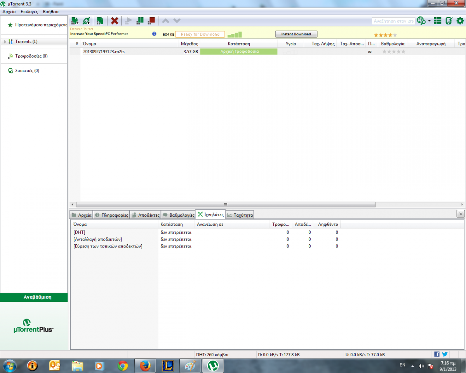This screenshot has width=466, height=373.
Task: Click the Add Torrent toolbar icon
Action: (75, 21)
